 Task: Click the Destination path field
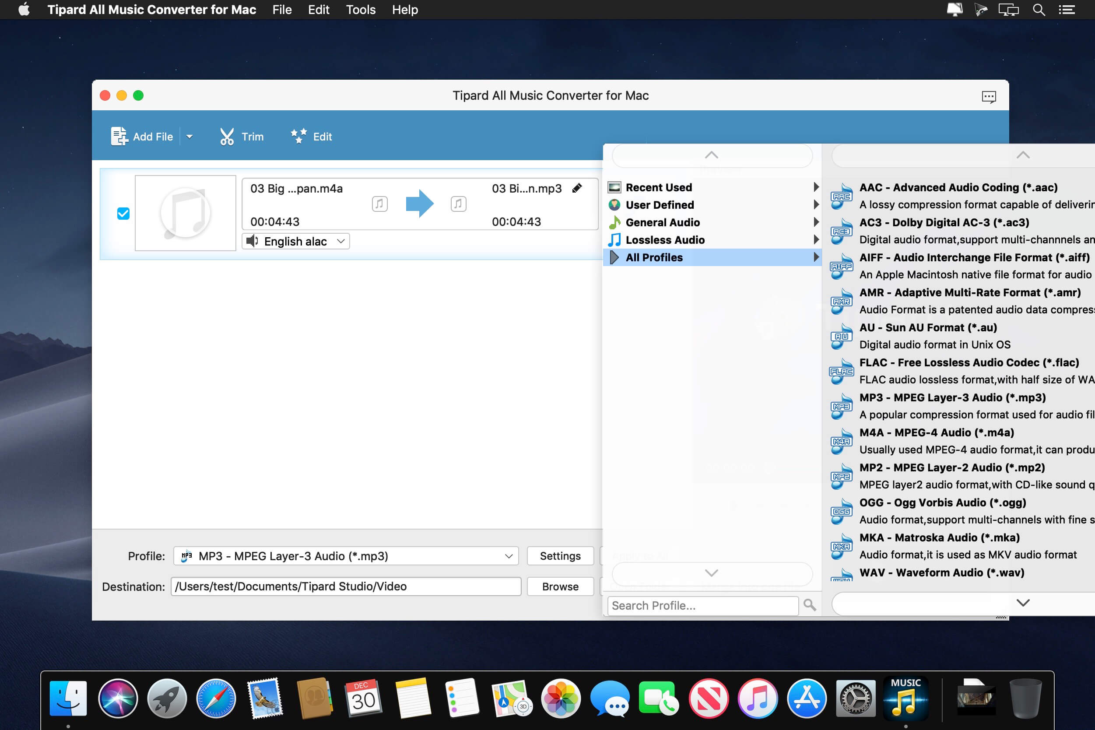coord(346,586)
